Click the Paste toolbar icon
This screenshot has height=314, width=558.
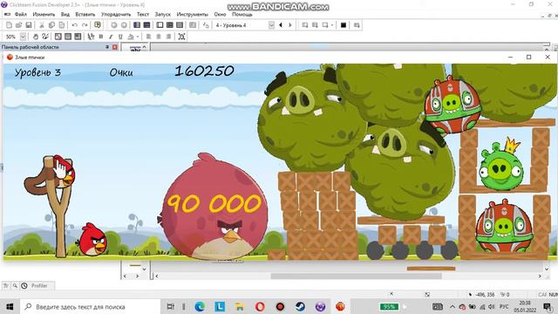point(62,25)
